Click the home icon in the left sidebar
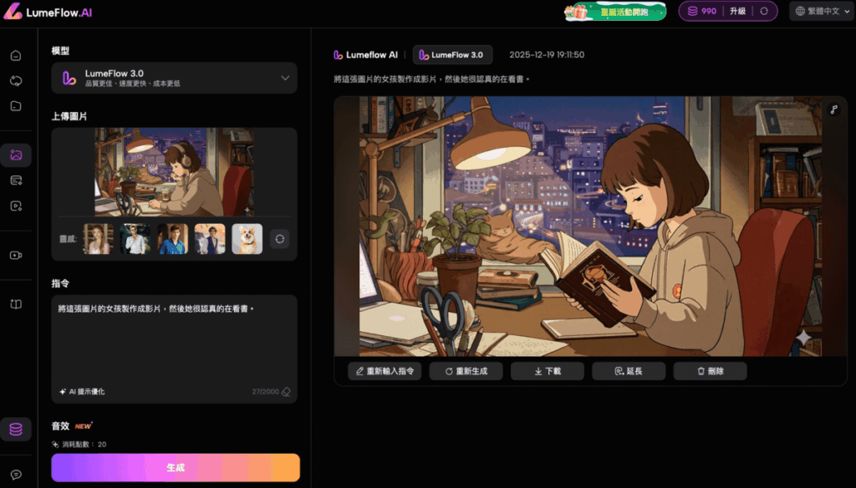 tap(16, 56)
